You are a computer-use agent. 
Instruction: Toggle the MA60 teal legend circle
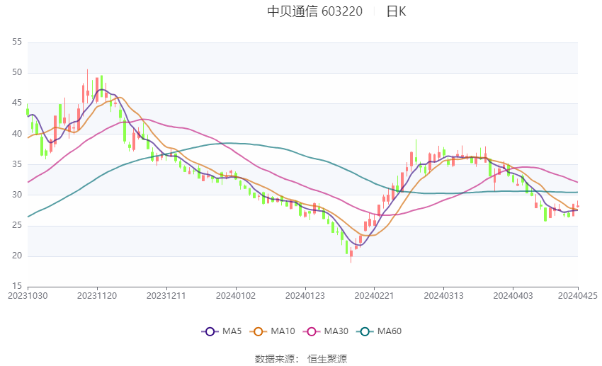click(x=365, y=331)
